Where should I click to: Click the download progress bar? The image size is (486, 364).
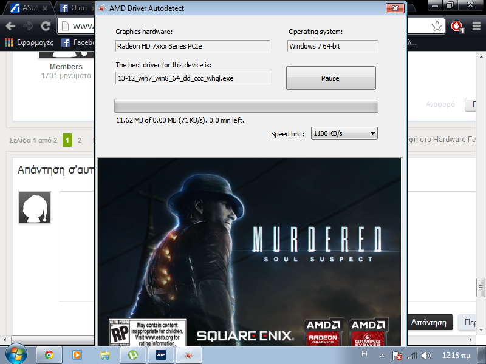[x=246, y=106]
